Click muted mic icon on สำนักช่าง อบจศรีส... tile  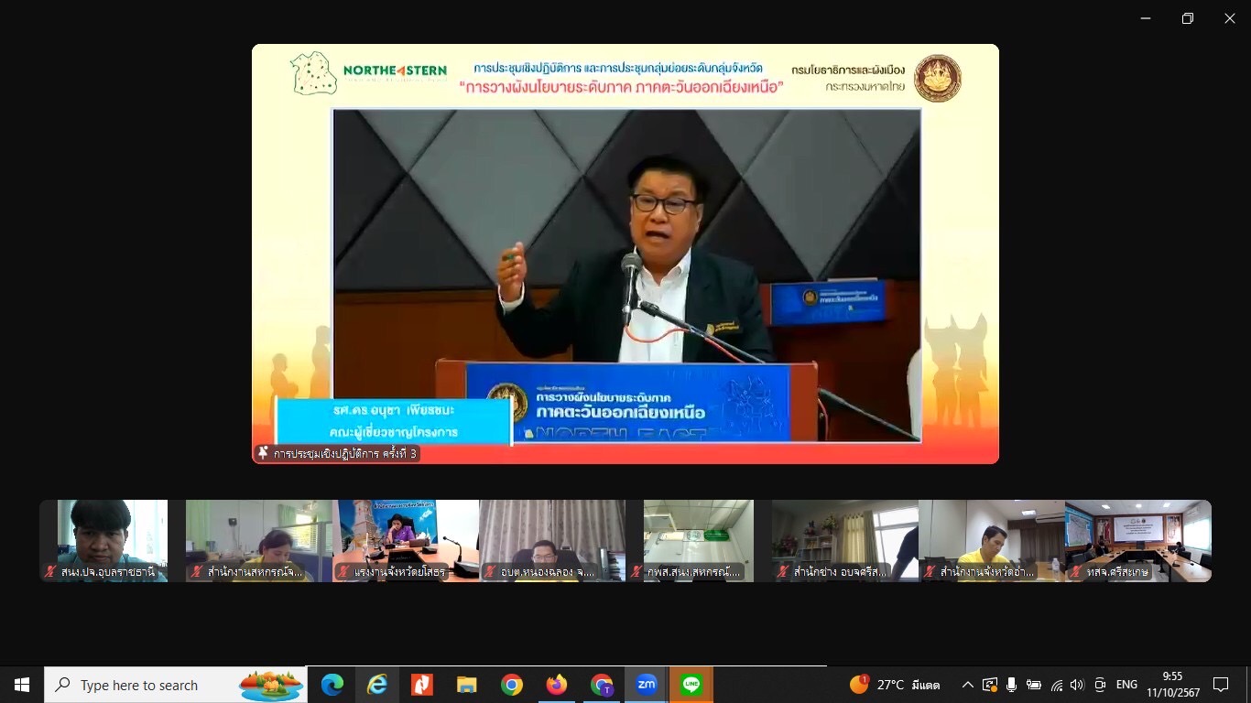tap(784, 572)
